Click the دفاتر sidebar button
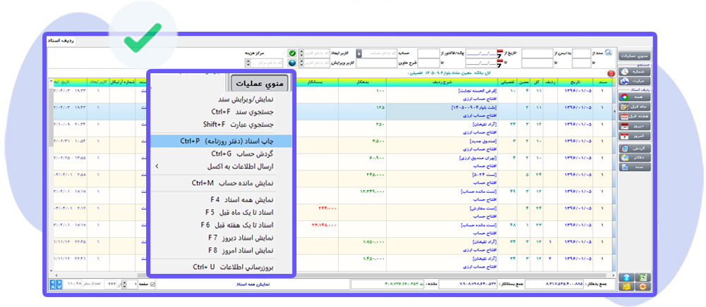Image resolution: width=706 pixels, height=307 pixels. point(634,158)
